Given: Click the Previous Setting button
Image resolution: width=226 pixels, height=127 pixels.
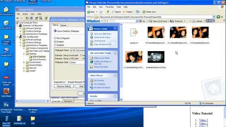Looking at the screenshot, I should [x=64, y=86].
